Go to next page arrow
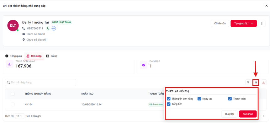Screen dimensions: 270x123 pyautogui.click(x=264, y=116)
